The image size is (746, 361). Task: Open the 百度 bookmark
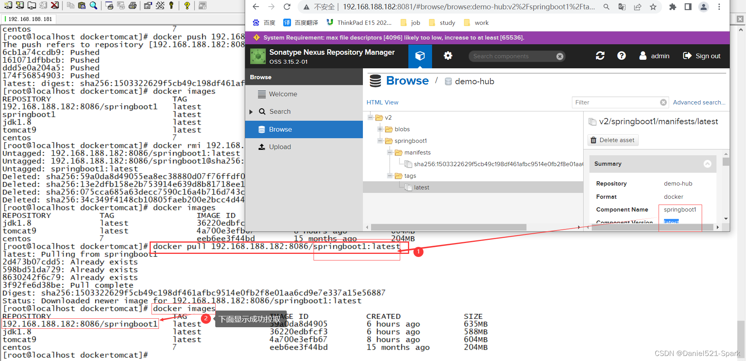264,23
